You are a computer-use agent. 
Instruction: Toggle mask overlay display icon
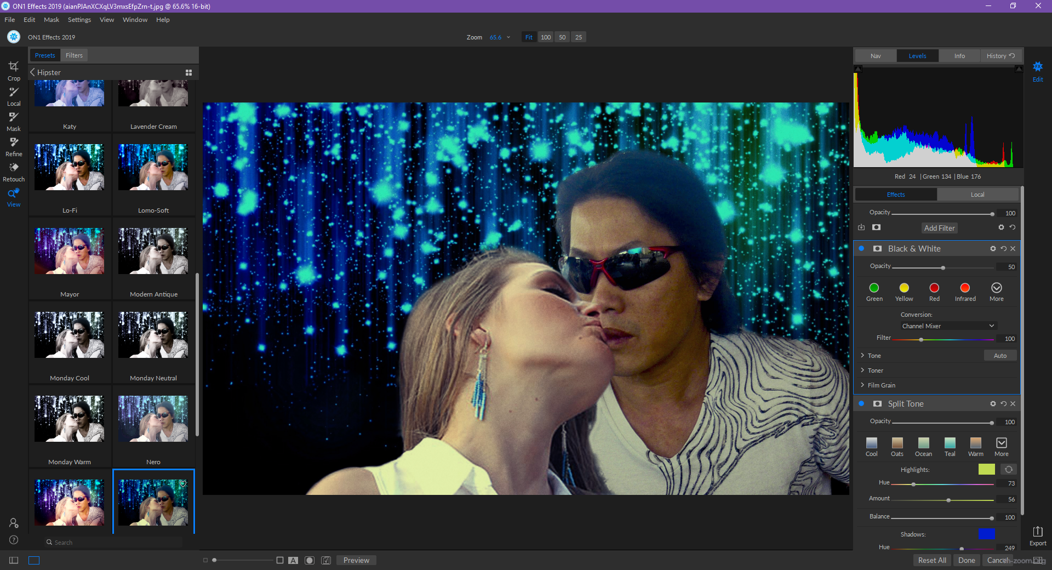click(310, 560)
